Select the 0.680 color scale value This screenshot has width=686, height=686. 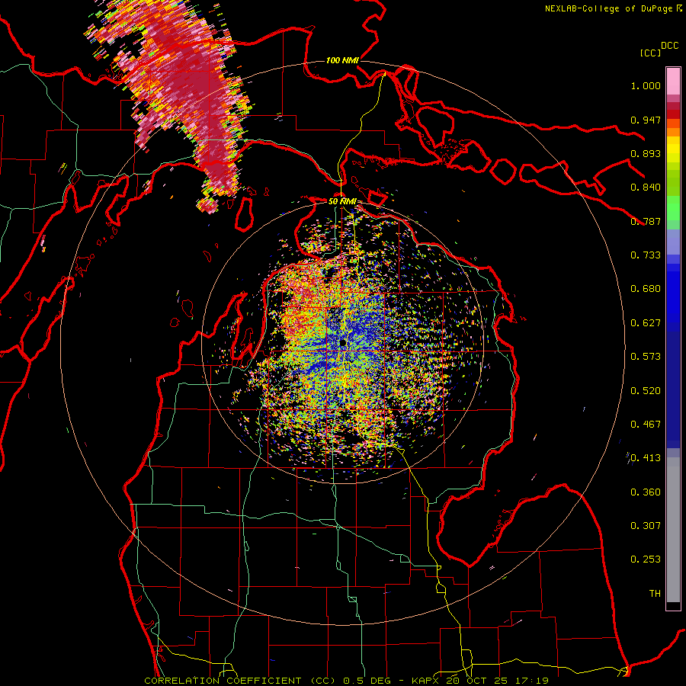point(646,289)
